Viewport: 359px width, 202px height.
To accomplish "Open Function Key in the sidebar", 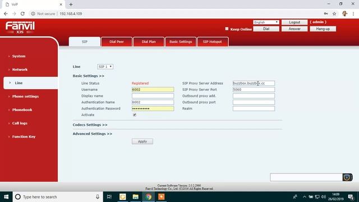I will (24, 137).
